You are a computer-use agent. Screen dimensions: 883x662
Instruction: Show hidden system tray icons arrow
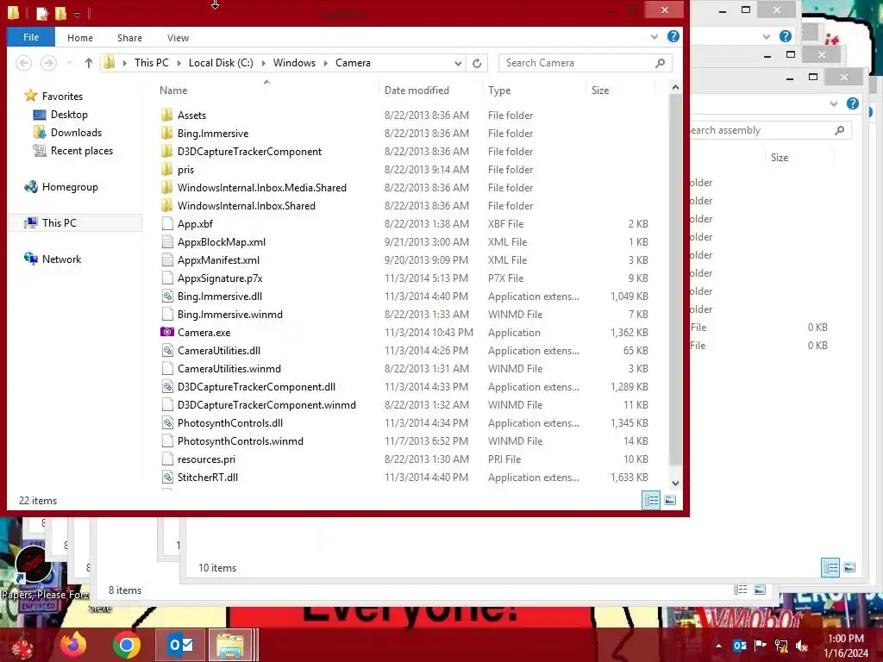pyautogui.click(x=718, y=645)
